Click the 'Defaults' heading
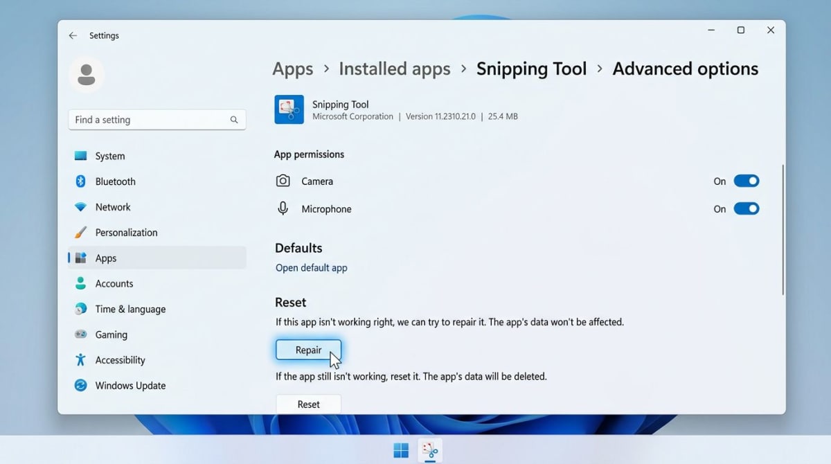This screenshot has width=831, height=464. (x=298, y=248)
